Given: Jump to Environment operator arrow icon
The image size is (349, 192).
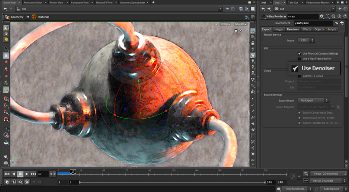Looking at the screenshot, I should pos(336,23).
